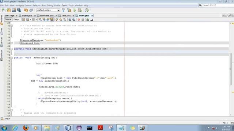The image size is (234, 131).
Task: Expand the Generated Code fold at line 36
Action: pyautogui.click(x=12, y=43)
